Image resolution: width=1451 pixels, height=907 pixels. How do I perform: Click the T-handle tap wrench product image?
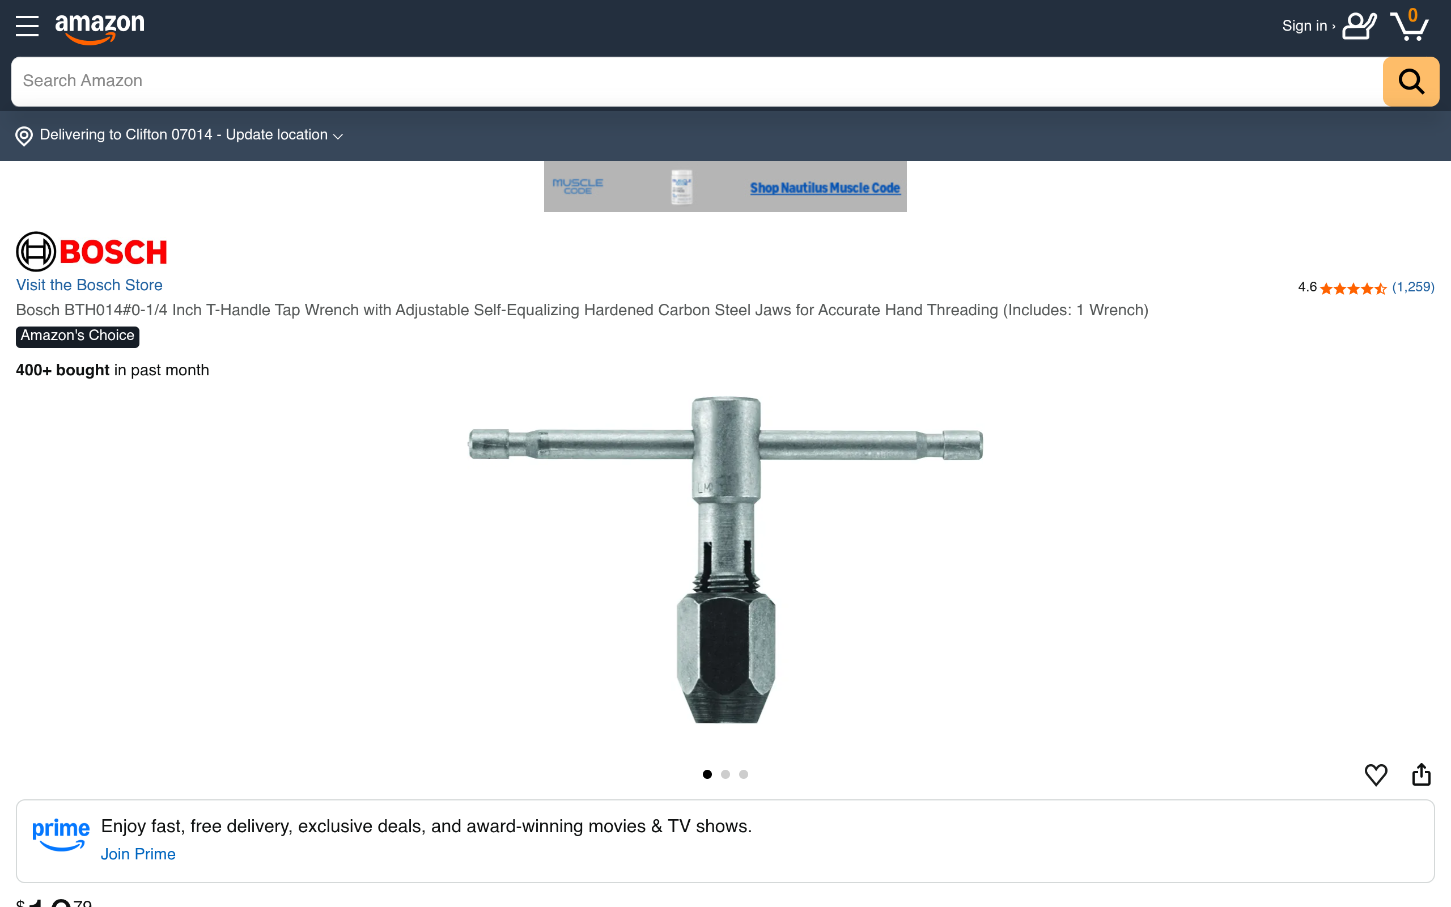pyautogui.click(x=725, y=560)
